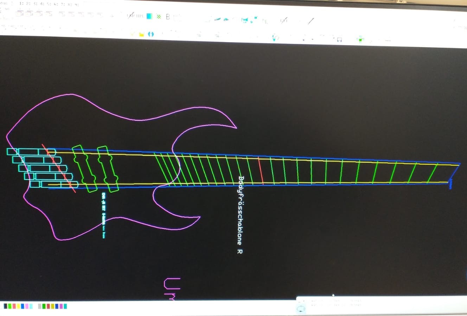This screenshot has width=467, height=316.
Task: Click the first layer window toolbar button
Action: (x=20, y=13)
